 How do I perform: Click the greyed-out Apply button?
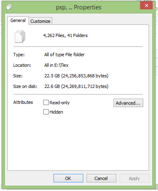(134, 178)
